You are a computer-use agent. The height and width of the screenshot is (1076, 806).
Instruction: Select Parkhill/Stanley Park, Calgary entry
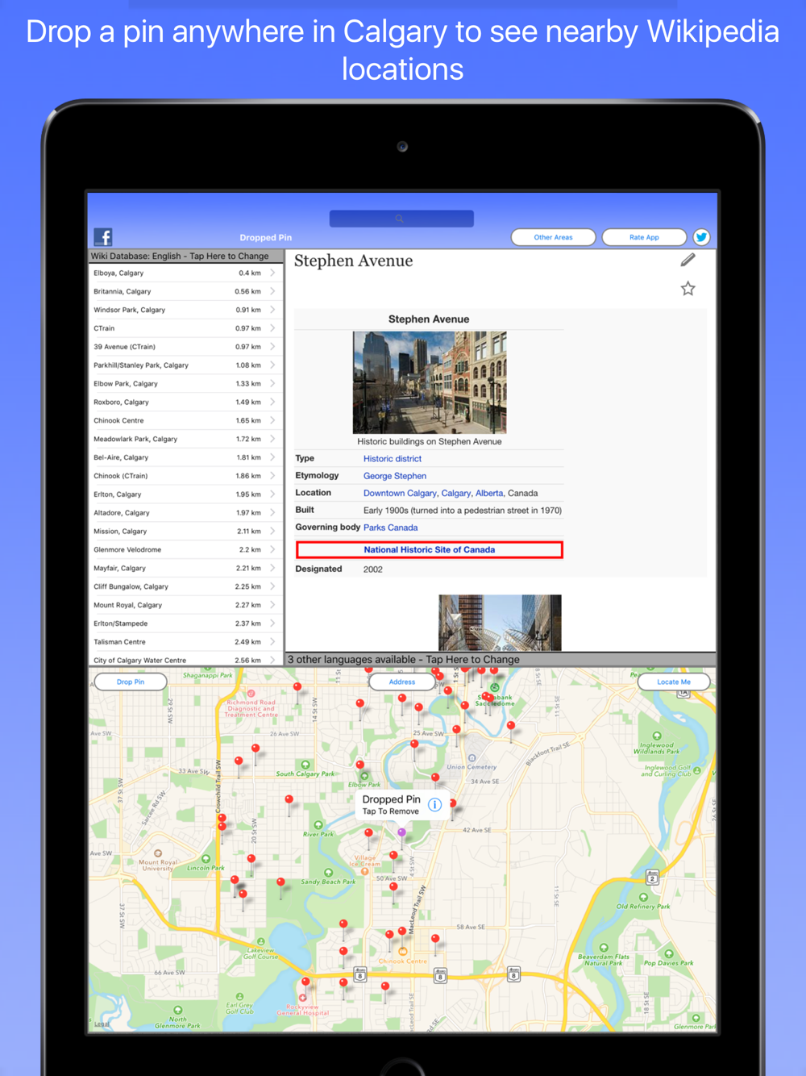click(x=185, y=365)
